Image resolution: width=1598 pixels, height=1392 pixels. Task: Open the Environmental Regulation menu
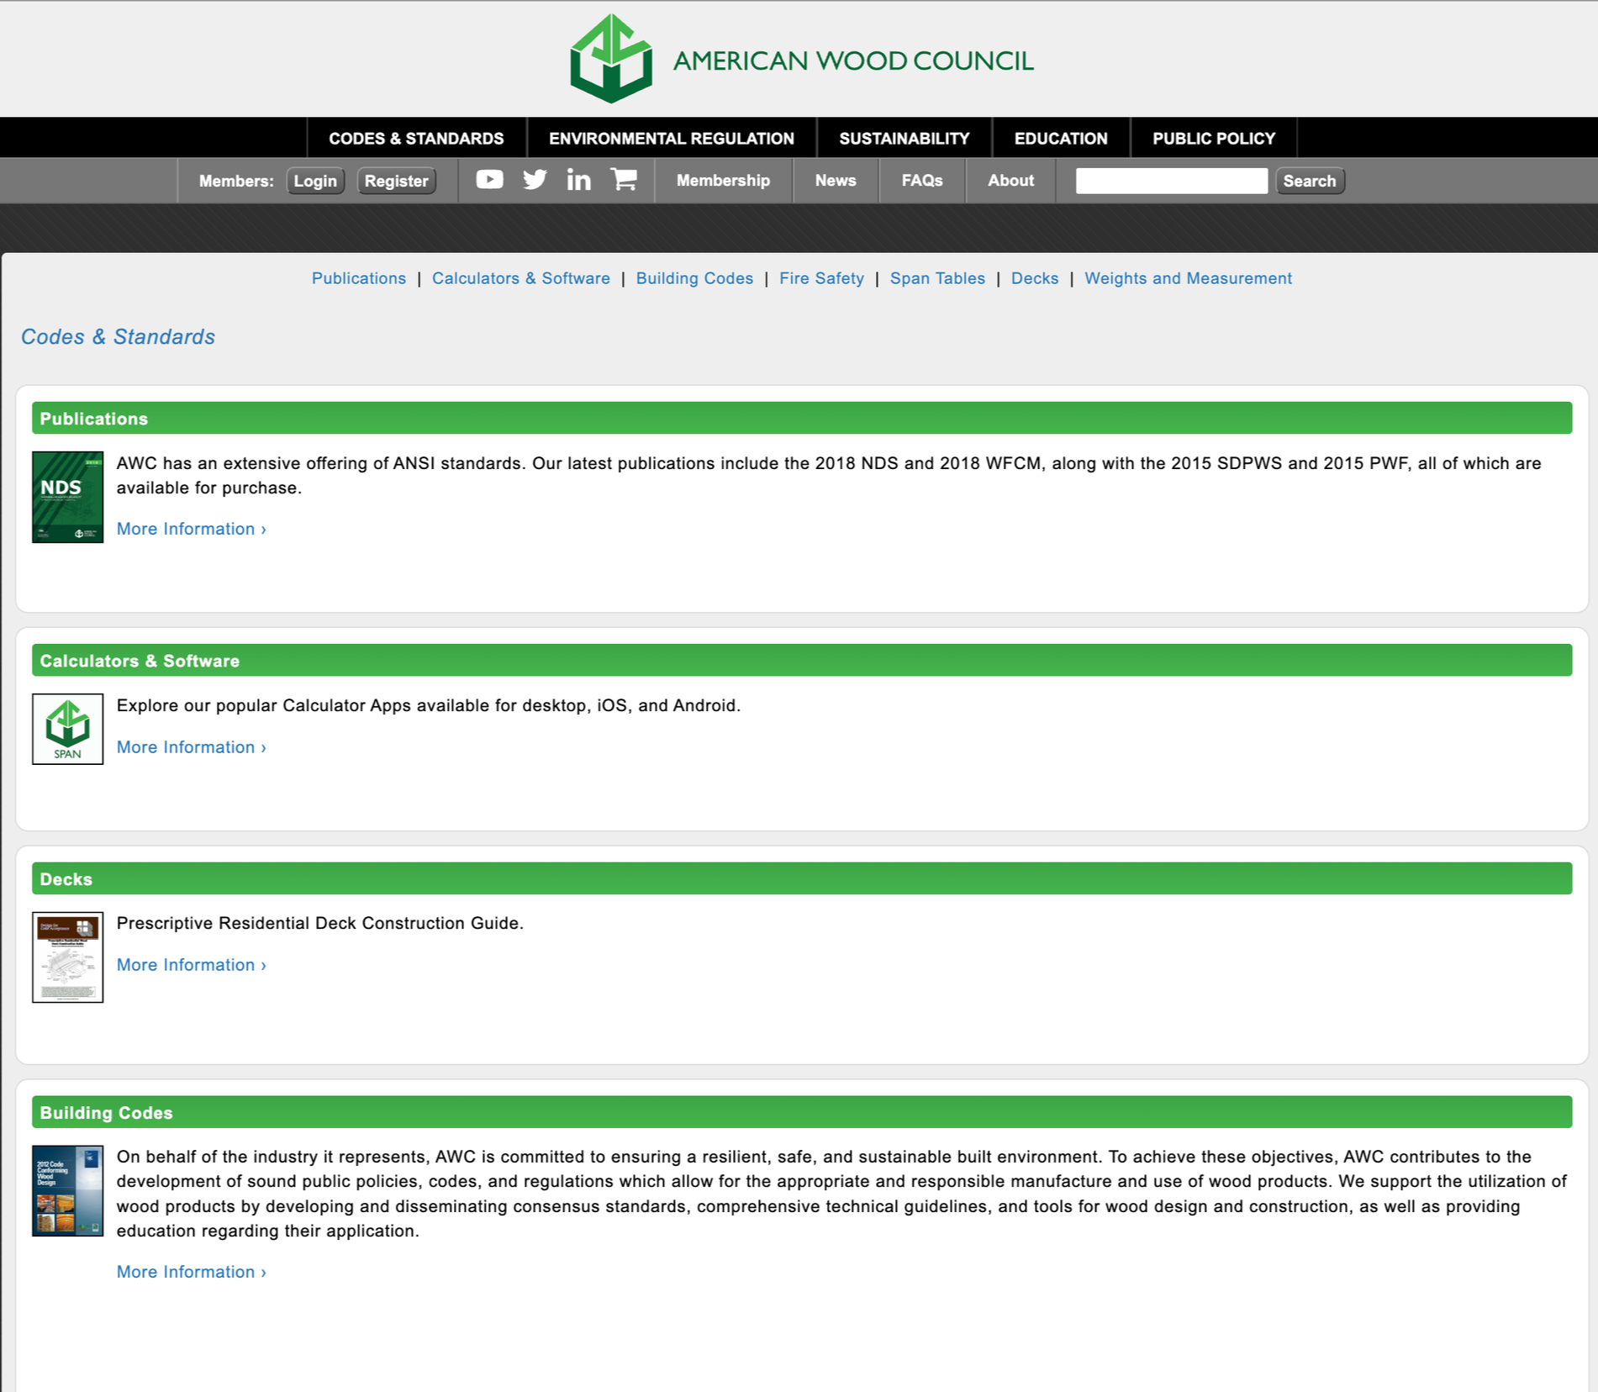[x=672, y=138]
